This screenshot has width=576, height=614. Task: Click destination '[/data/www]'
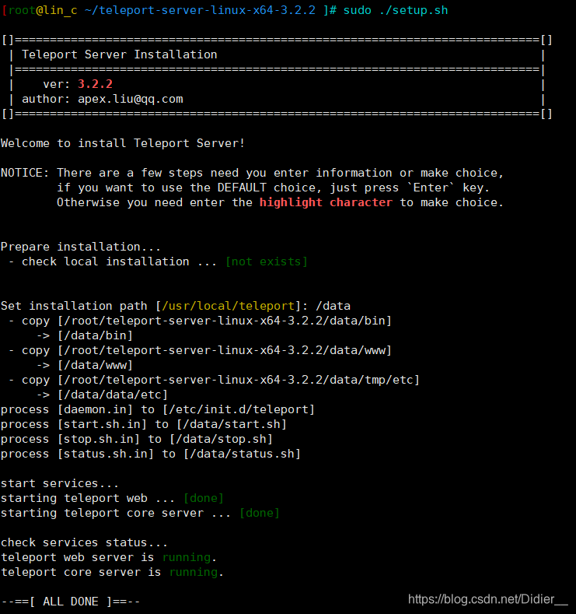point(95,365)
